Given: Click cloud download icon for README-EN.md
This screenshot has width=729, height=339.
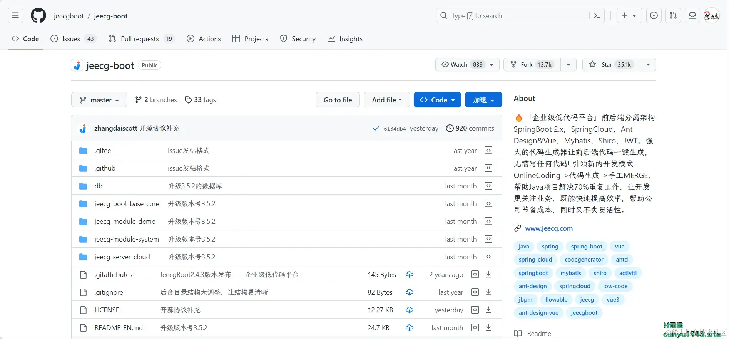Looking at the screenshot, I should (x=410, y=327).
